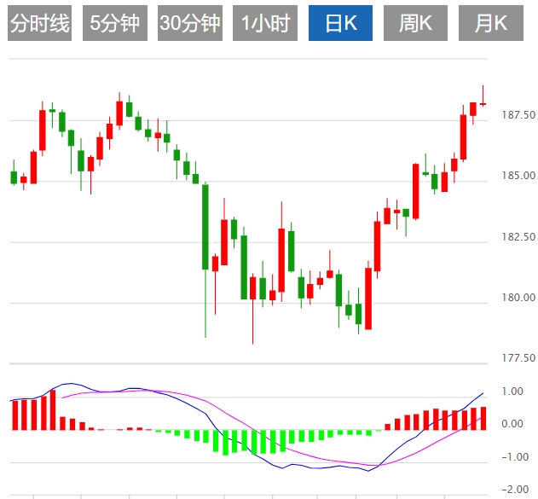Click the tallest green candlestick of the drop
The image size is (538, 499).
coord(205,226)
